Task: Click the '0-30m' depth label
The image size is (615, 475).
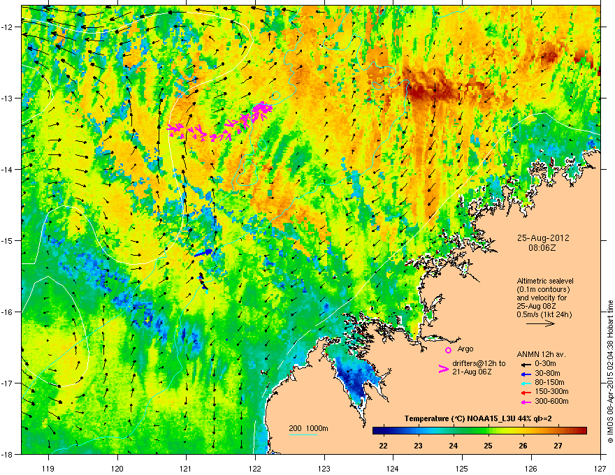Action: tap(545, 364)
